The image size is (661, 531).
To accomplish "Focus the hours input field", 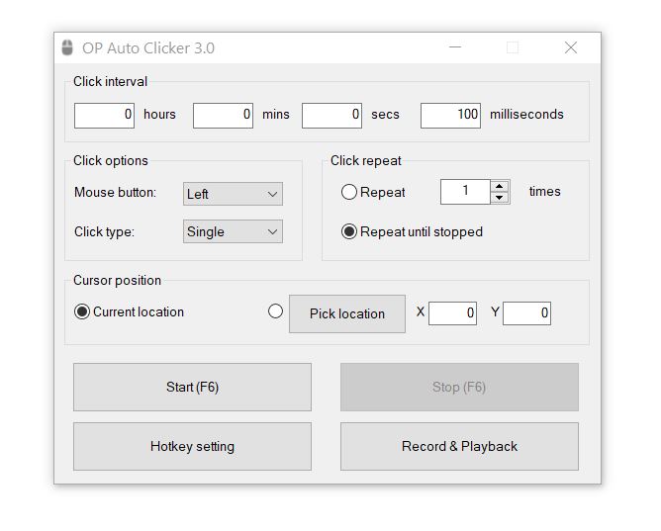I will (104, 115).
